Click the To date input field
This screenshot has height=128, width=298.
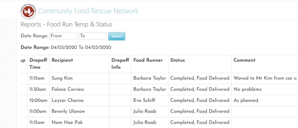[x=93, y=36]
